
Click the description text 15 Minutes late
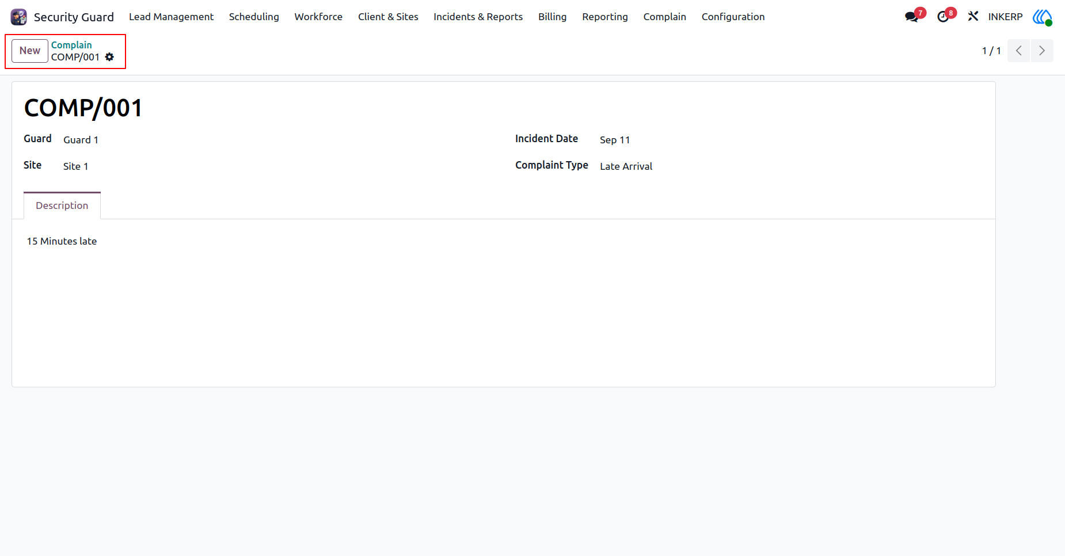click(62, 241)
